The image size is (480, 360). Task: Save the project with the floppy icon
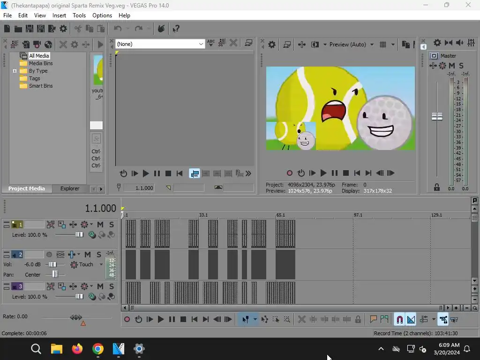30,29
